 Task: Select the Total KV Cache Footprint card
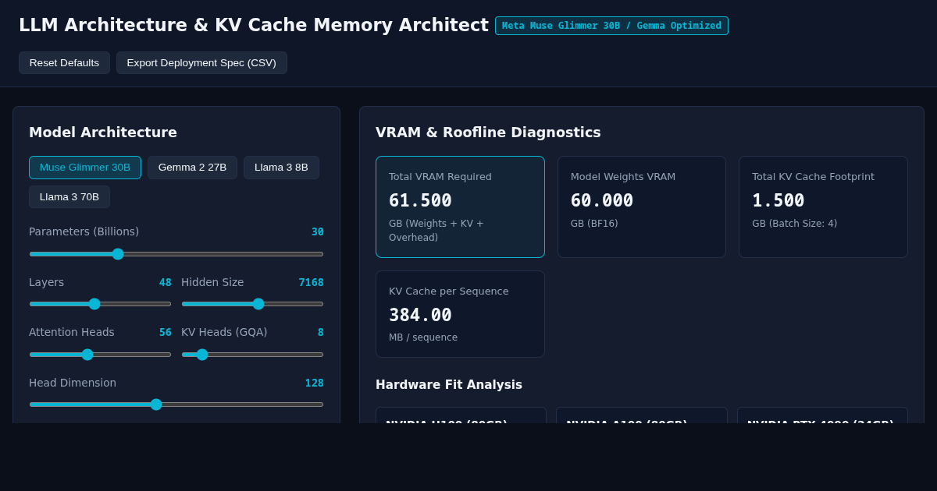pos(823,207)
